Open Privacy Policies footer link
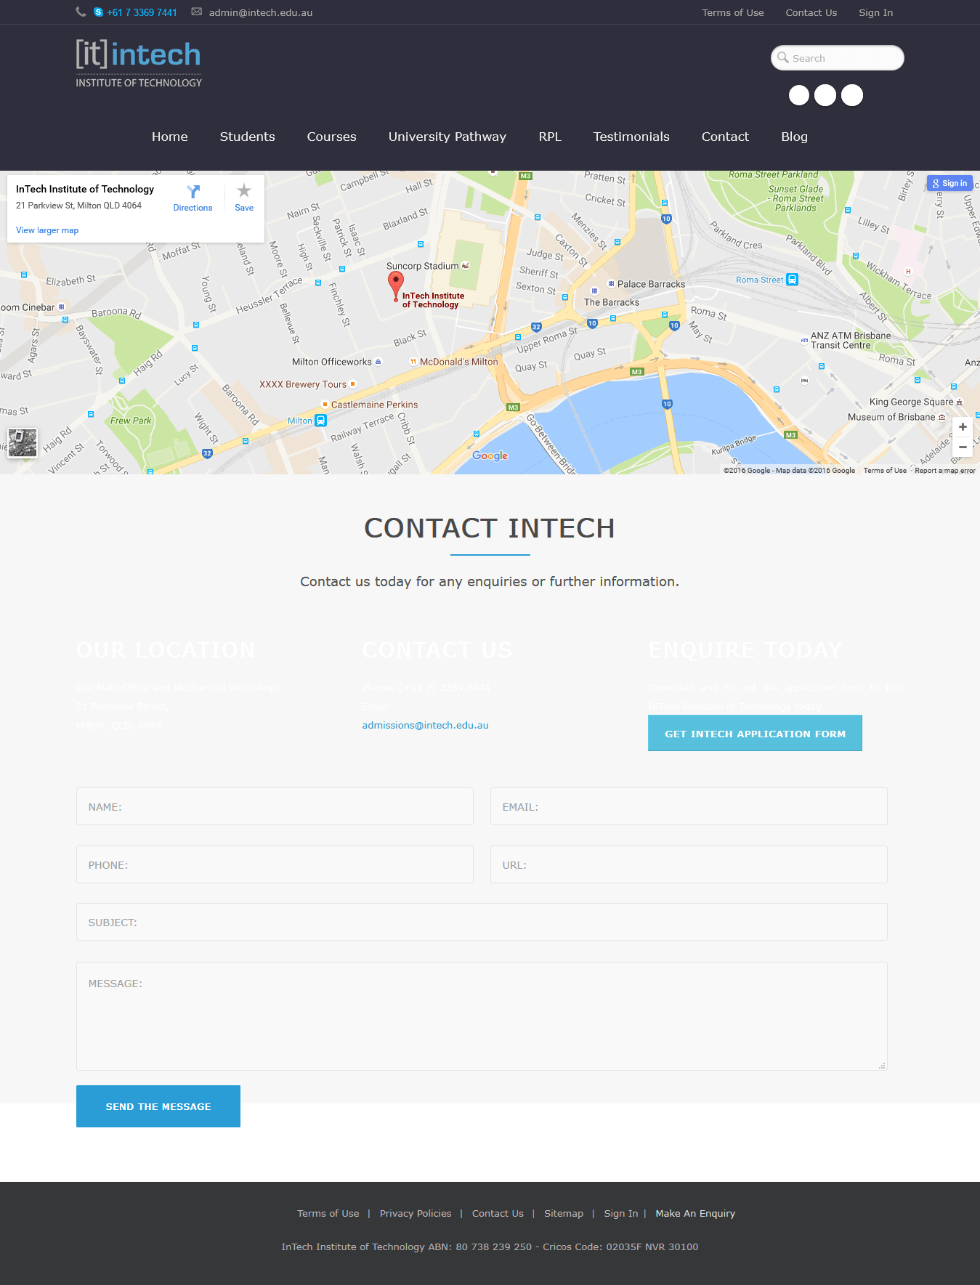 [415, 1213]
